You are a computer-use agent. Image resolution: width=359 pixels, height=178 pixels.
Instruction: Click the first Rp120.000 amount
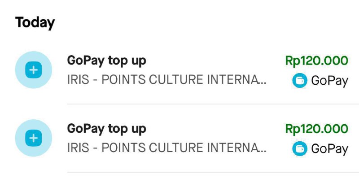pos(317,61)
